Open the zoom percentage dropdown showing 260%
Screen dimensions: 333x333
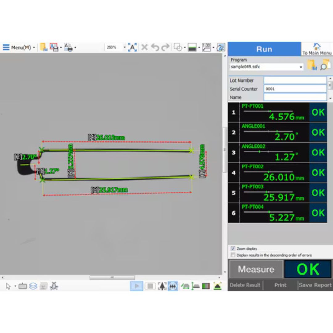(x=125, y=47)
